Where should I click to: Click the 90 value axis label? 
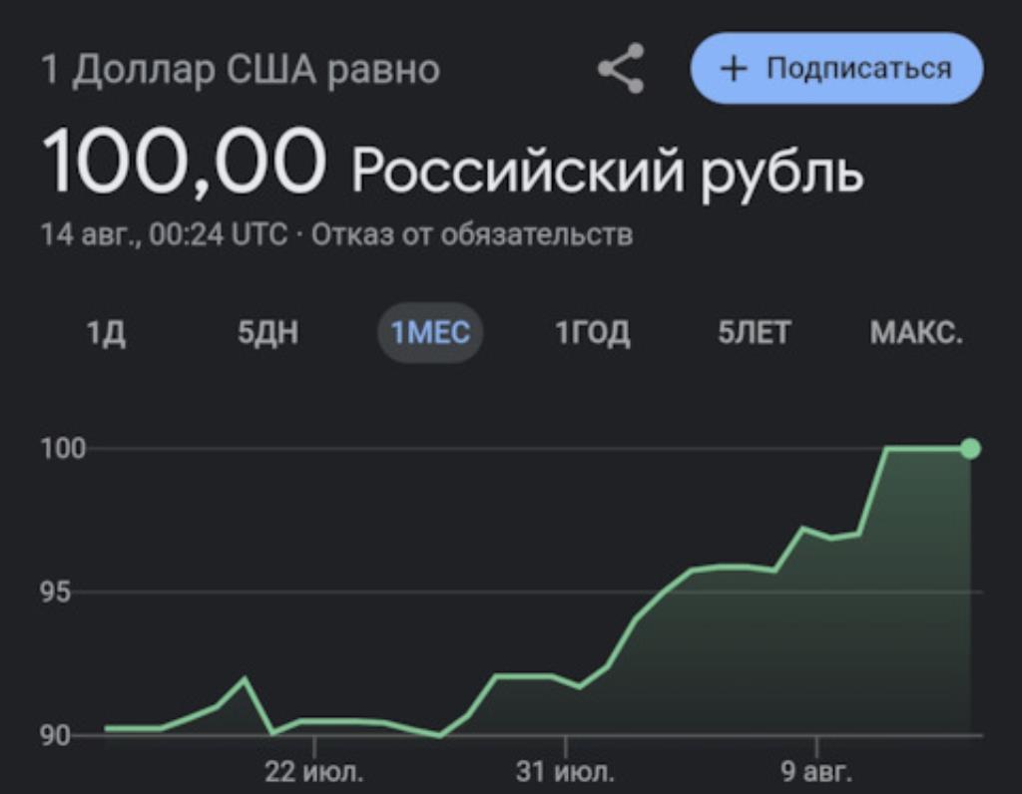click(56, 736)
